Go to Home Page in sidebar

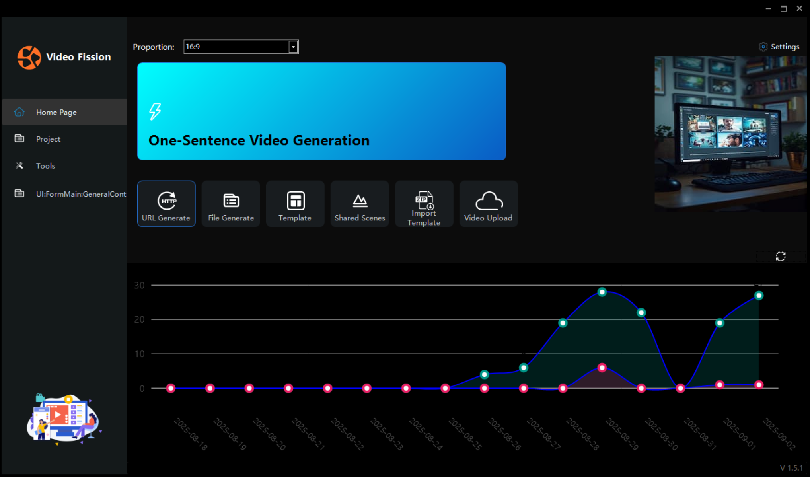56,112
